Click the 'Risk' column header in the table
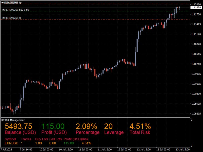This screenshot has height=152, width=203. (85, 139)
